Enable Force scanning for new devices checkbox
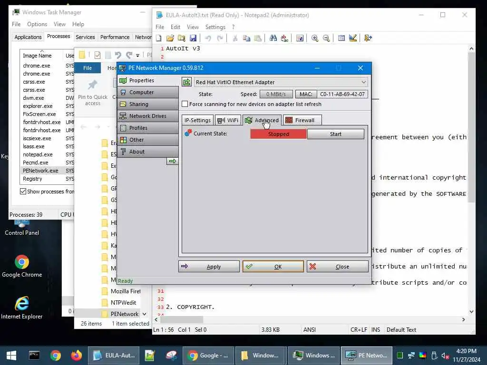487x365 pixels. (185, 104)
